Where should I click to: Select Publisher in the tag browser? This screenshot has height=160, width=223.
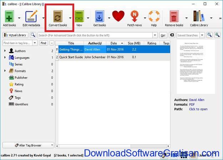[21, 78]
